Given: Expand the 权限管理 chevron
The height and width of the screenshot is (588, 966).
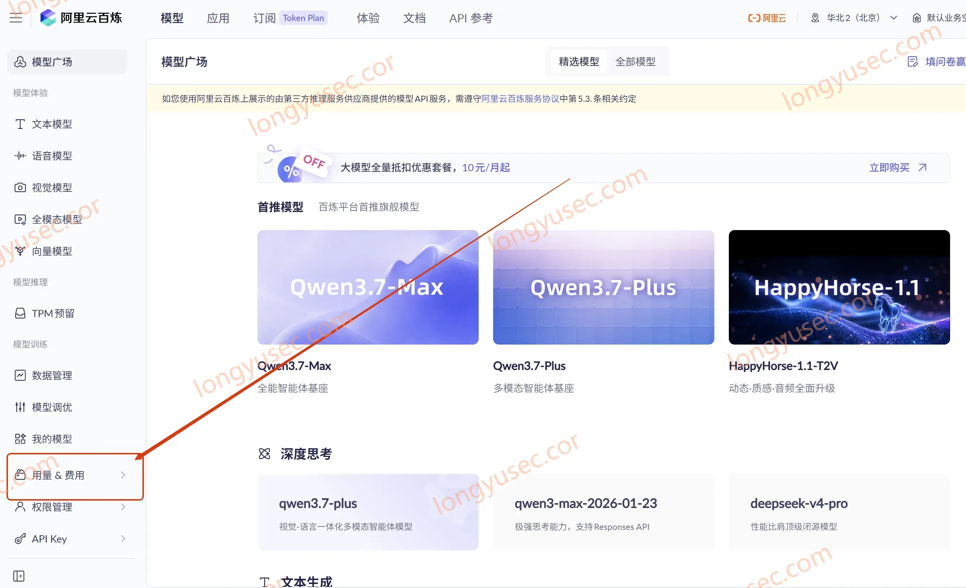Looking at the screenshot, I should coord(123,506).
